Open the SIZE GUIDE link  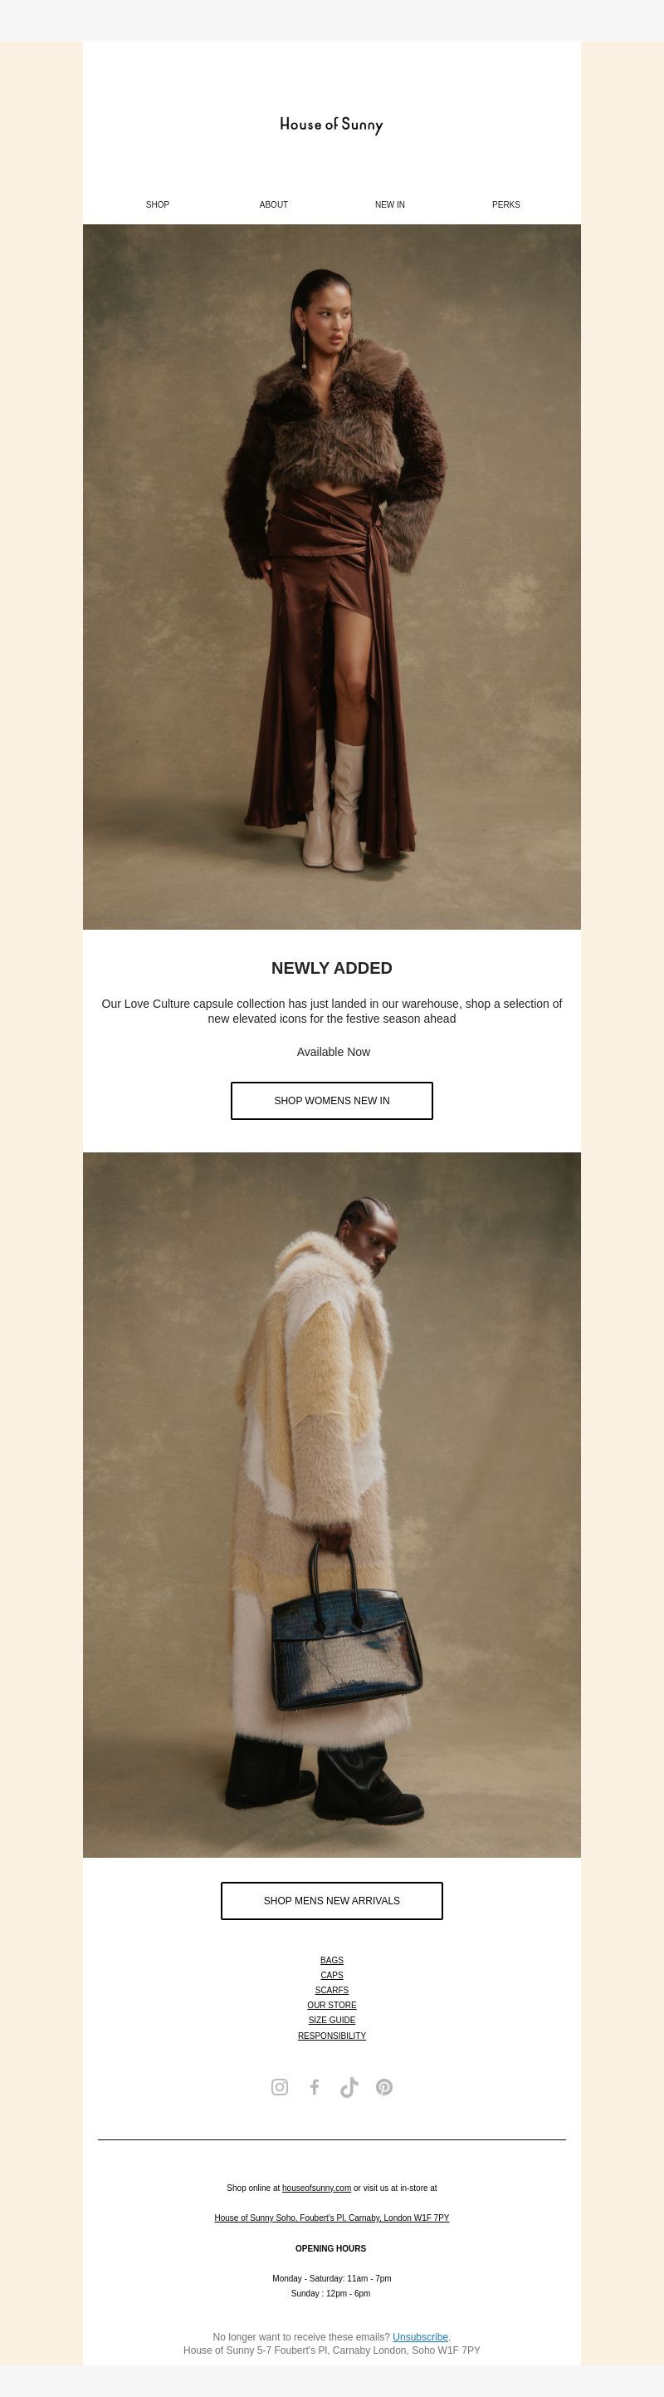(x=332, y=2019)
